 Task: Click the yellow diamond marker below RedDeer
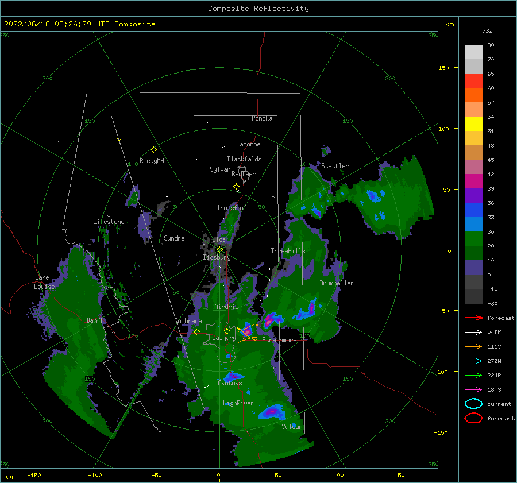(x=236, y=187)
